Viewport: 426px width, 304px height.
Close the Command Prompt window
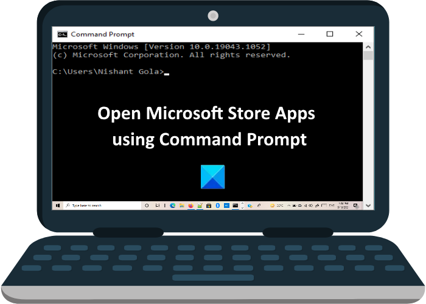[x=359, y=34]
